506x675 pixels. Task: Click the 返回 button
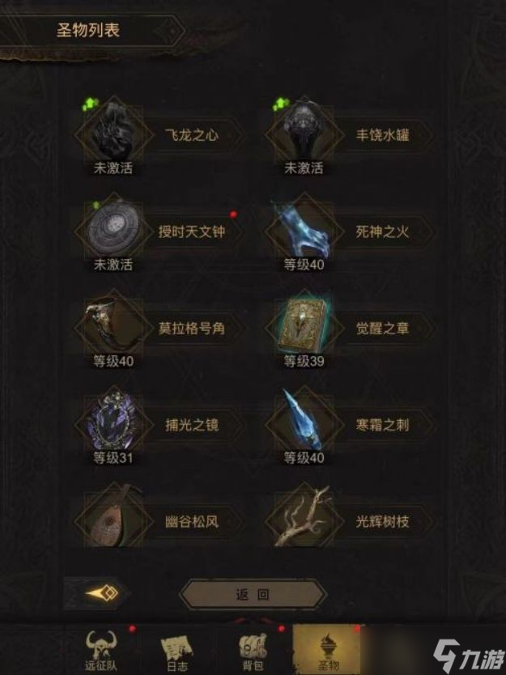(x=253, y=595)
